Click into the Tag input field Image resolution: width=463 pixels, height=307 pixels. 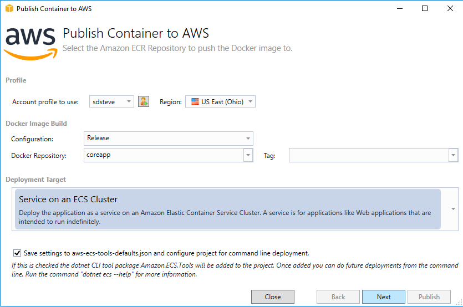[369, 155]
